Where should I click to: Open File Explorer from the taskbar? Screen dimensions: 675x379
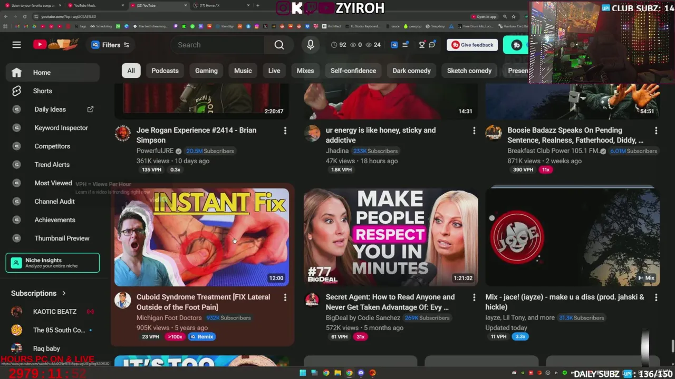coord(337,373)
